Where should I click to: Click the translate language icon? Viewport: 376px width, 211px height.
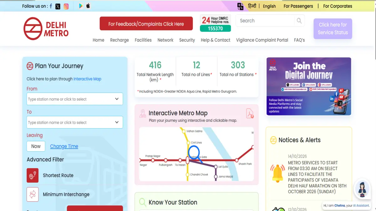240,6
